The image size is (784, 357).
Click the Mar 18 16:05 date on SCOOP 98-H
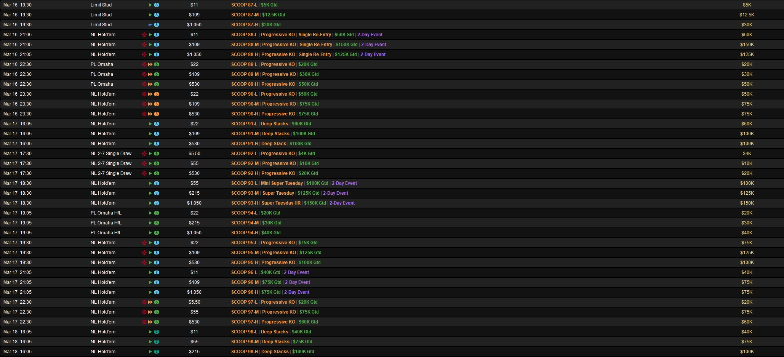(18, 352)
